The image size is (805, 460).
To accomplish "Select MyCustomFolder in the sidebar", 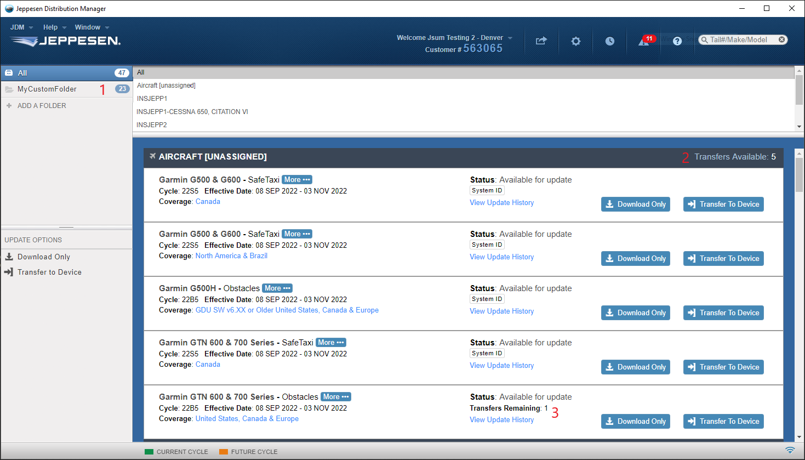I will click(47, 89).
